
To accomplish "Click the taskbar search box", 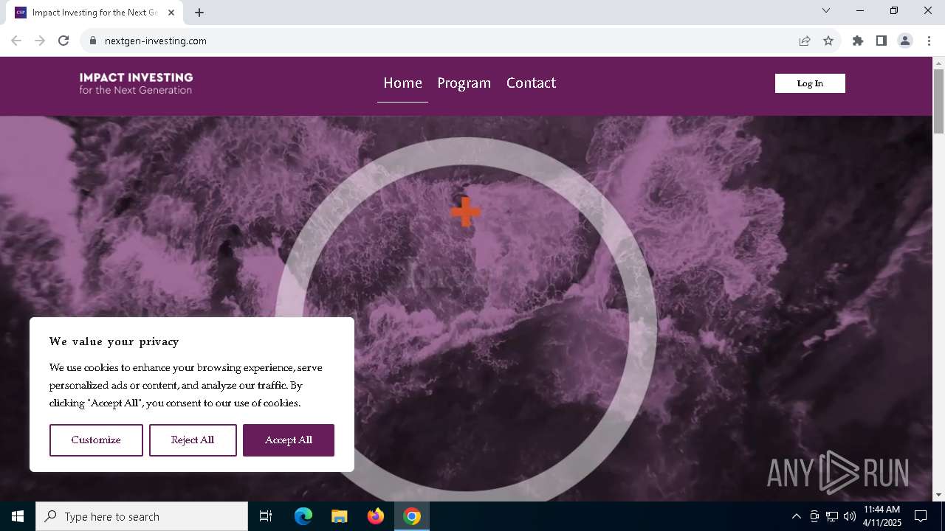I will coord(142,516).
